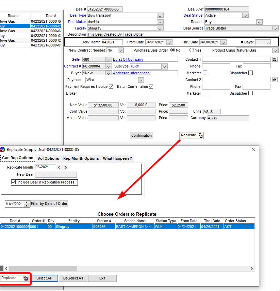Open the Product Class dropdown
This screenshot has height=291, width=280.
(x=275, y=50)
